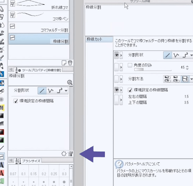Select spline 分割形状 in detail dialog
Screen dimensions: 193x186
[x=185, y=55]
